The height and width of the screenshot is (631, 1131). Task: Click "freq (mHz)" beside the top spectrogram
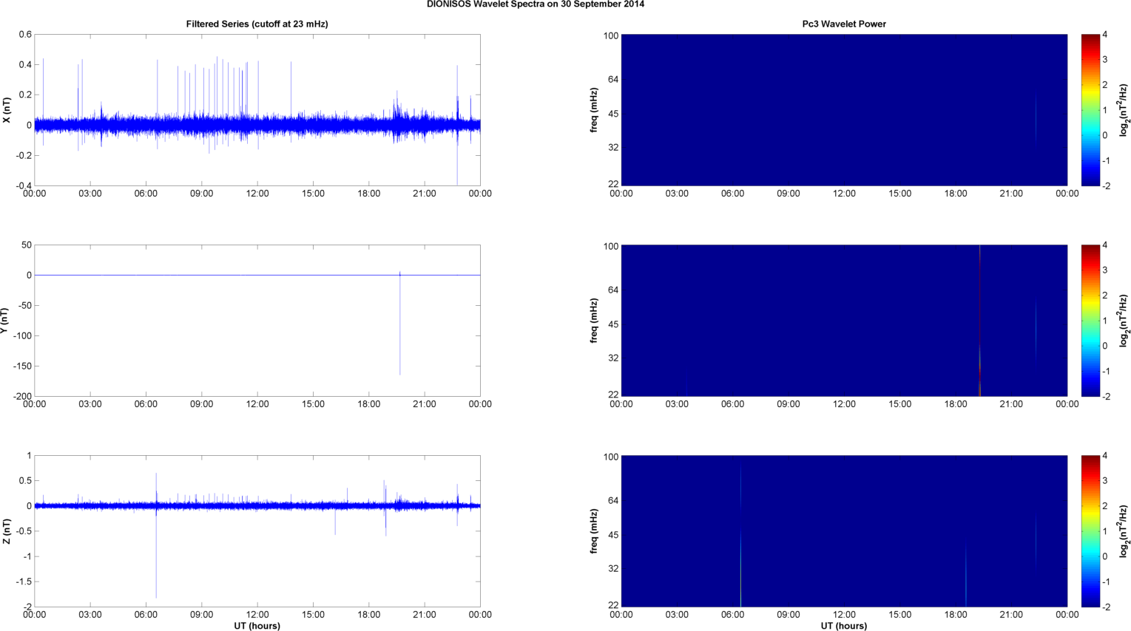pos(594,110)
